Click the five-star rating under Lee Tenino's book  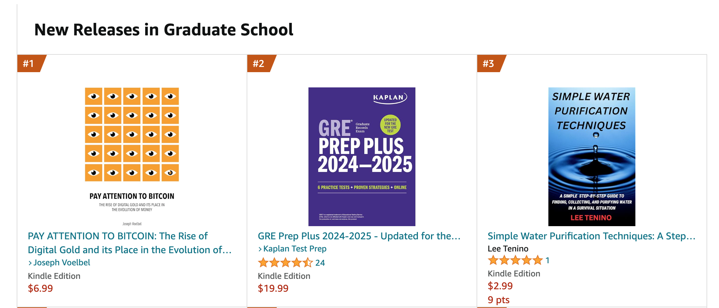[515, 260]
